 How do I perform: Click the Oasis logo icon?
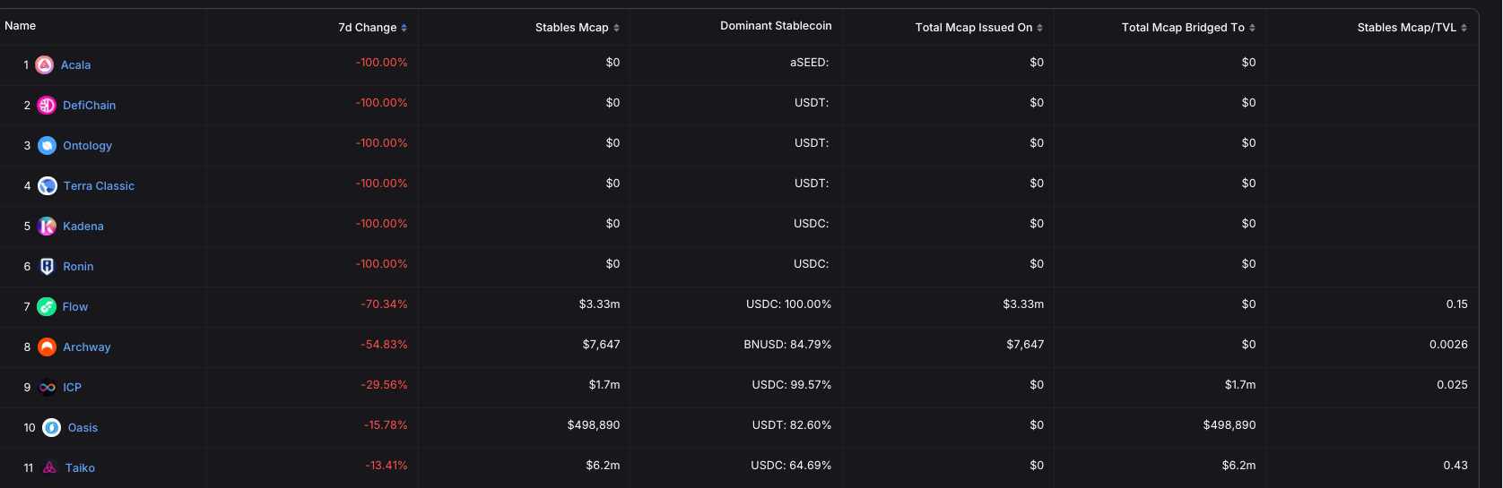(x=52, y=428)
